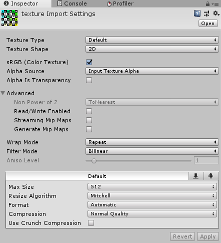
Task: Enable Generate Mip Maps checkbox
Action: pos(89,129)
